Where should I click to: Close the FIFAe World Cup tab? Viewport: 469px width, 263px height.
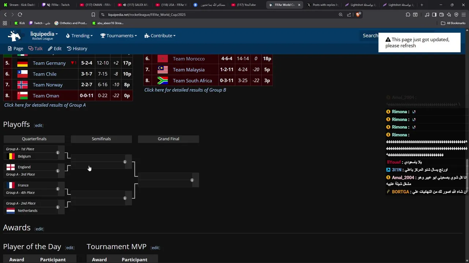pos(299,5)
